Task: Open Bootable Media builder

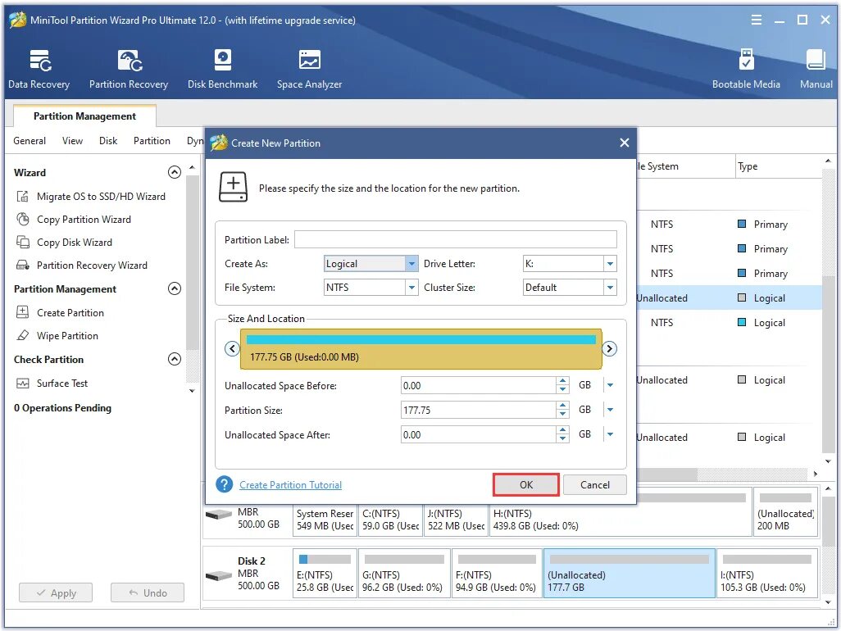Action: pos(746,69)
